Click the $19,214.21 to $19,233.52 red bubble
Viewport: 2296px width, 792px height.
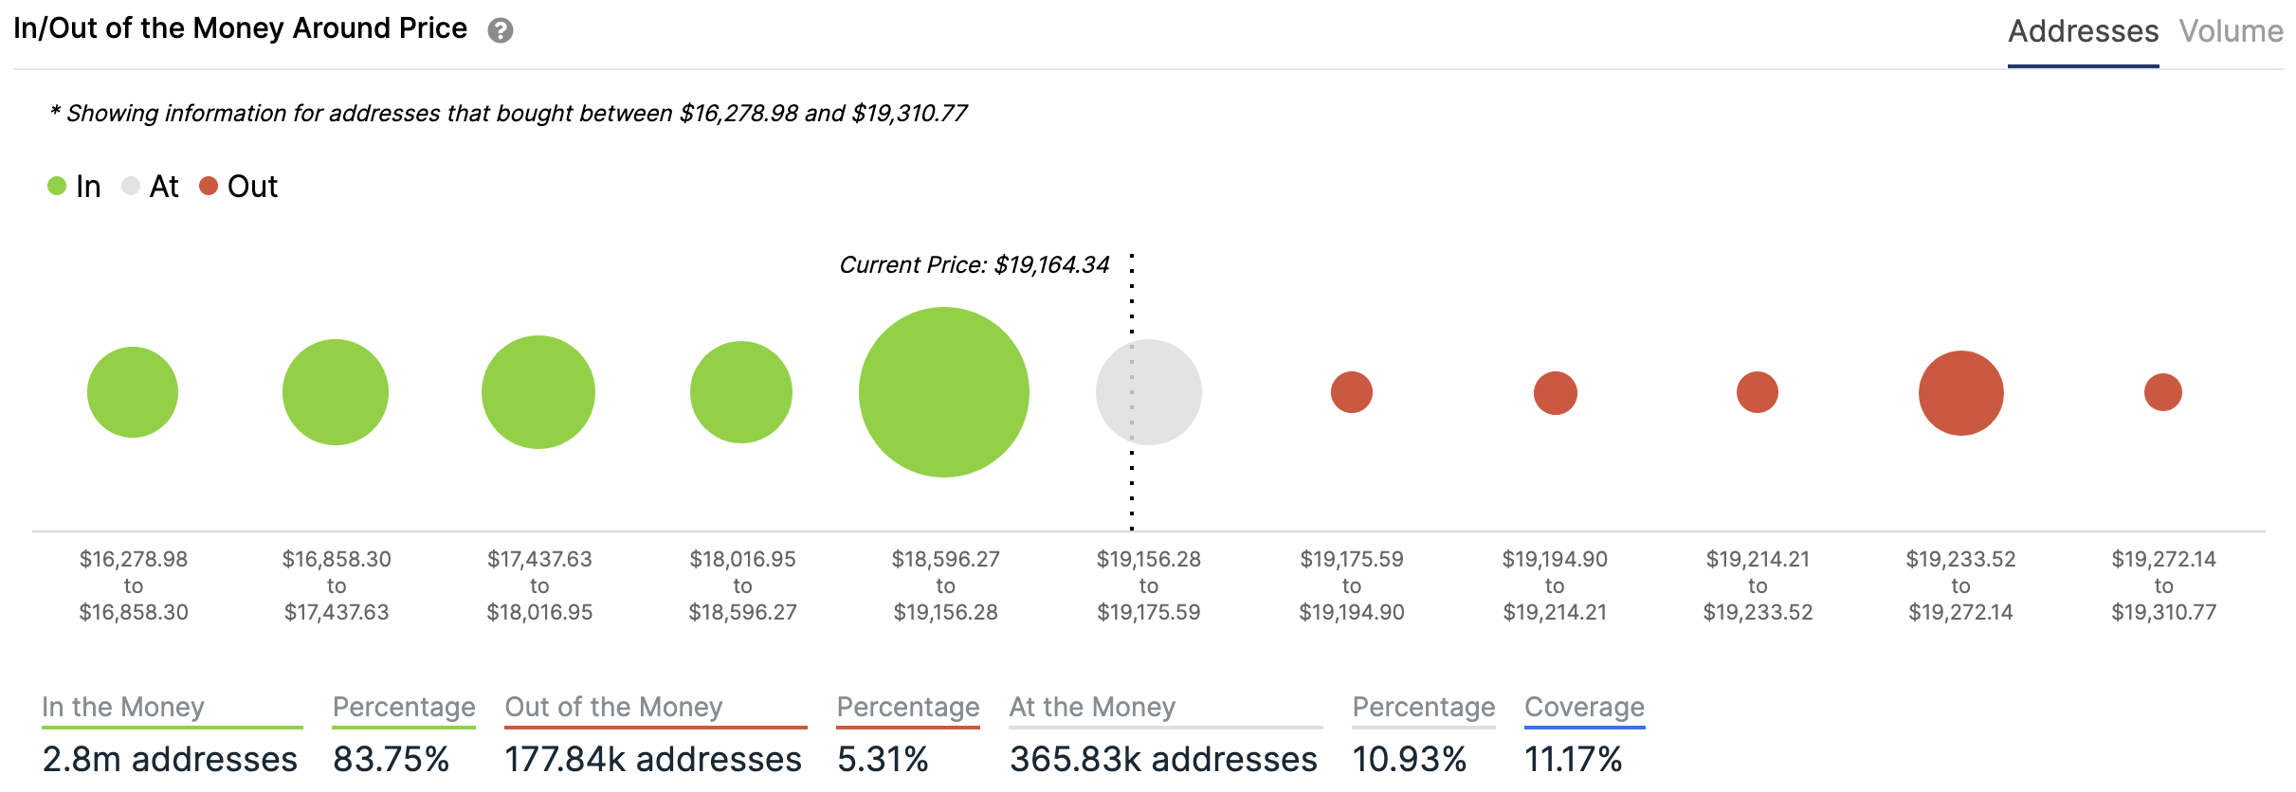1758,392
